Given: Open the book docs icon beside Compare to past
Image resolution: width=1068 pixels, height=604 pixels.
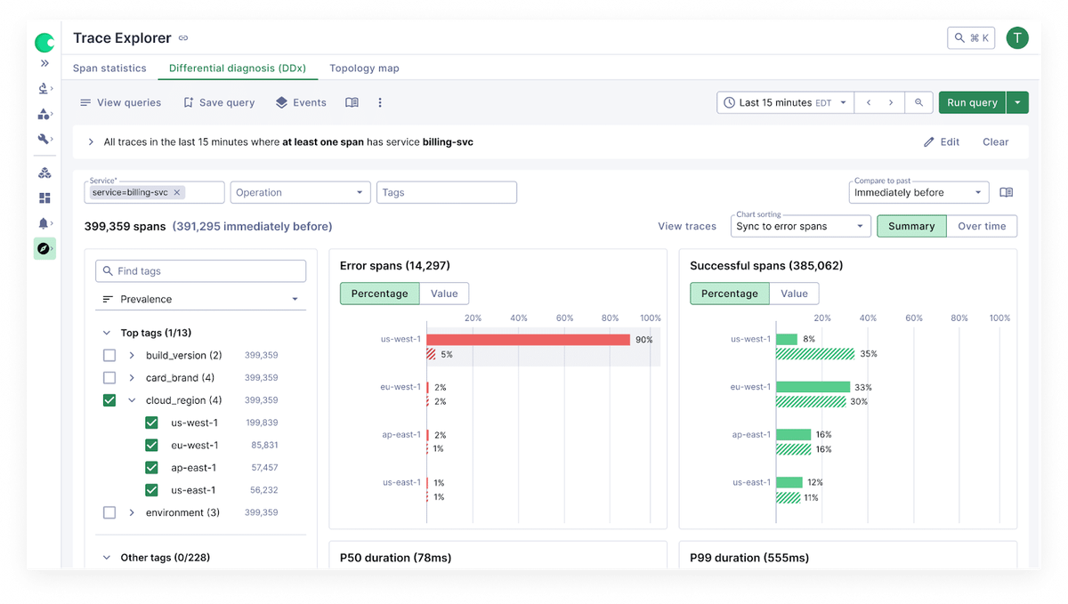Looking at the screenshot, I should click(x=1006, y=192).
